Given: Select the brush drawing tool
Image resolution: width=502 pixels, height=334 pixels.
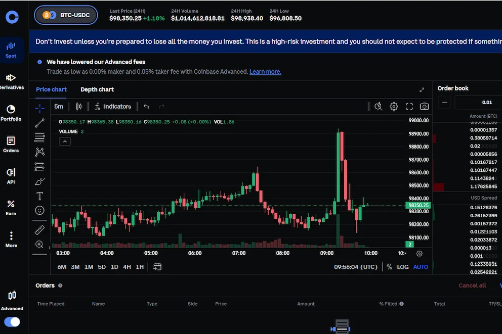Looking at the screenshot, I should (x=39, y=181).
